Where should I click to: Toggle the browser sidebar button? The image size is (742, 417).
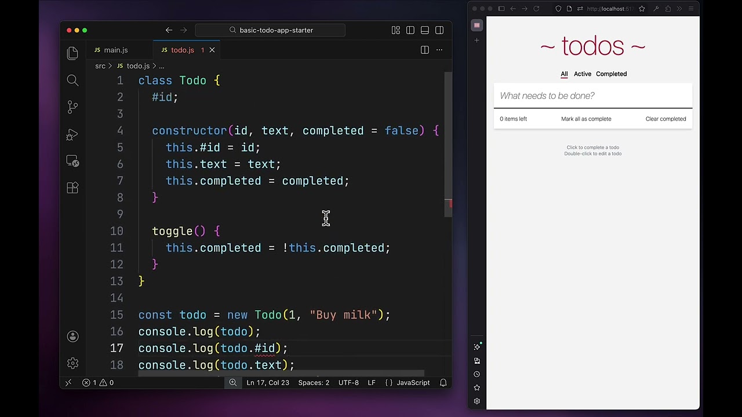click(x=501, y=9)
